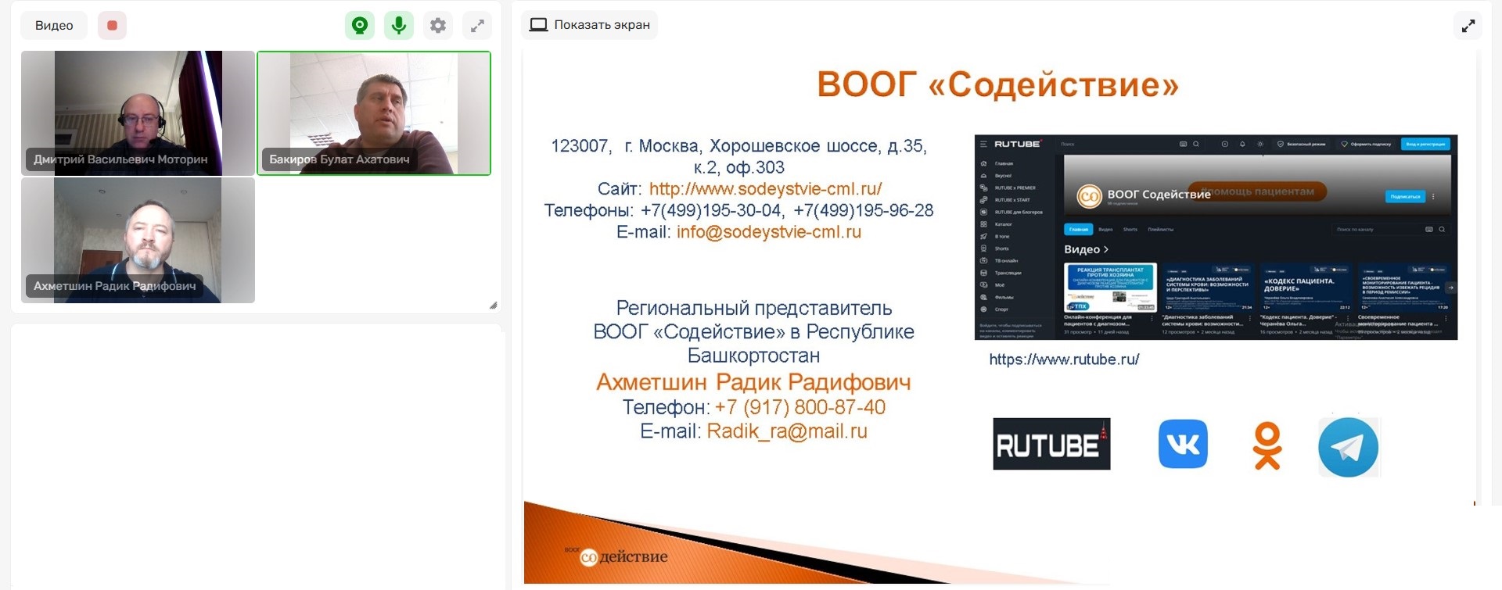Click the Telegram paper plane icon
1502x590 pixels.
(1348, 447)
